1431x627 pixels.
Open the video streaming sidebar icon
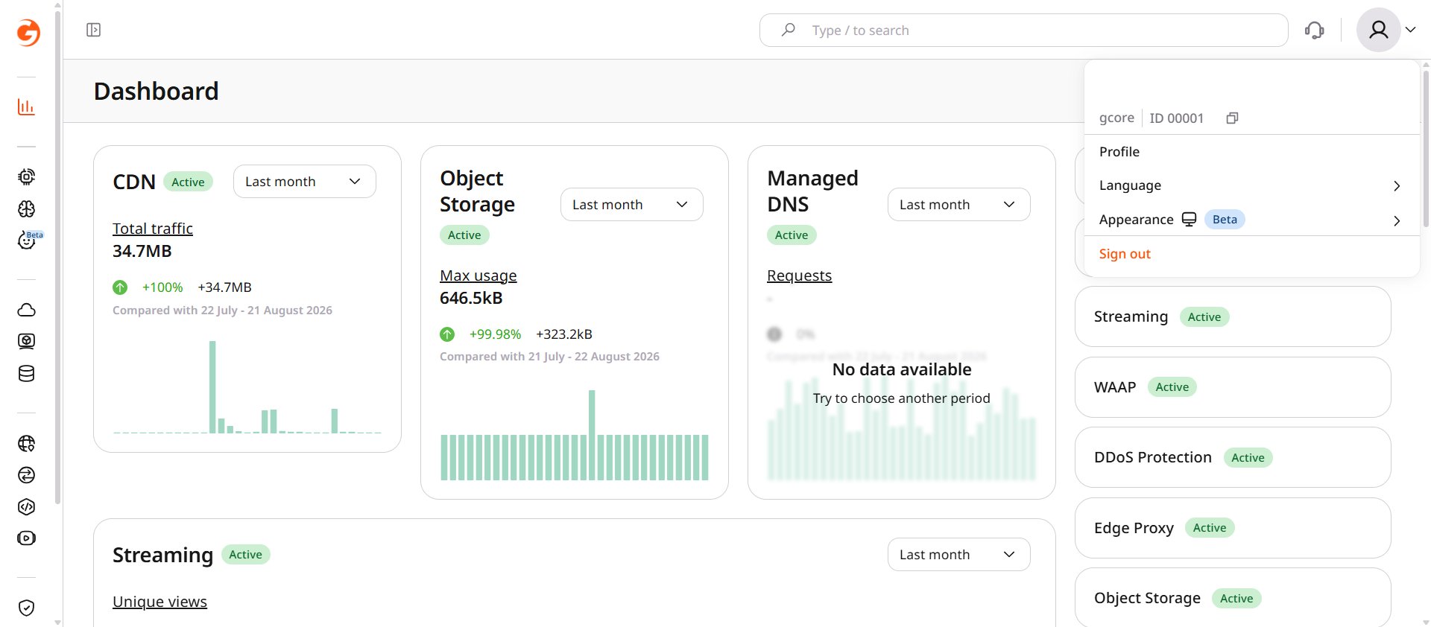coord(26,538)
